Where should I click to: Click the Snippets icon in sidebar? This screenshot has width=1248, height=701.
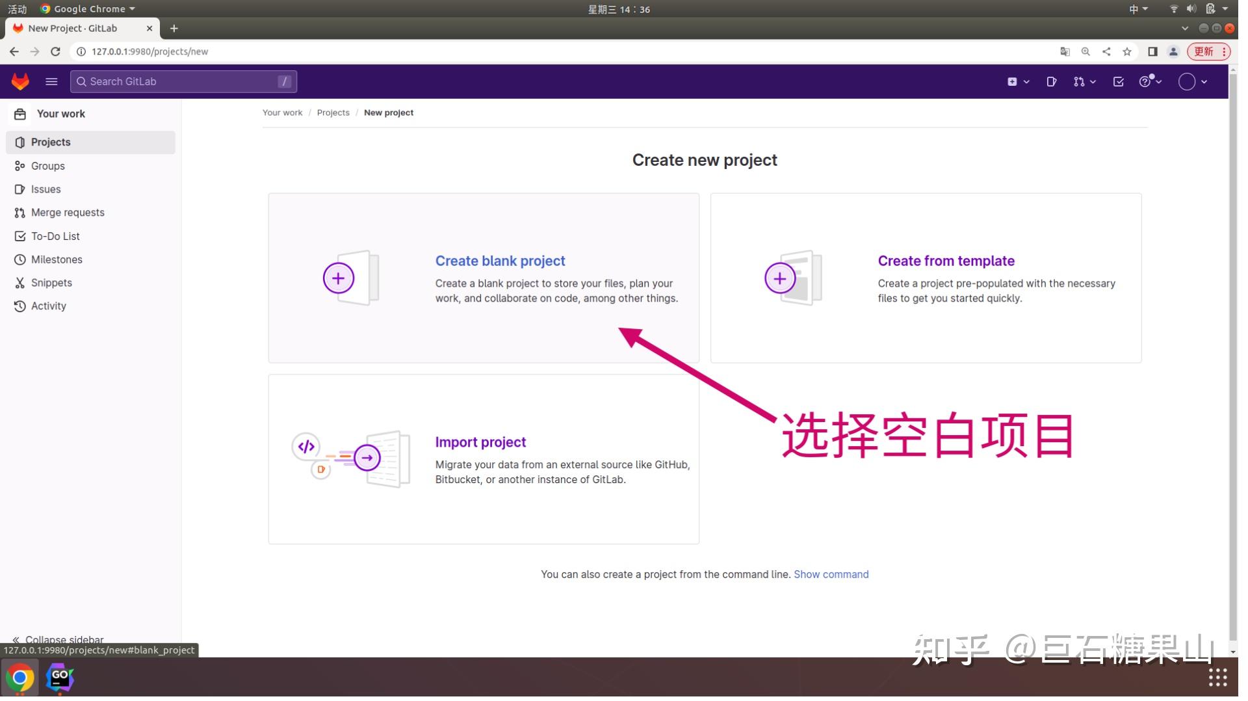click(19, 283)
